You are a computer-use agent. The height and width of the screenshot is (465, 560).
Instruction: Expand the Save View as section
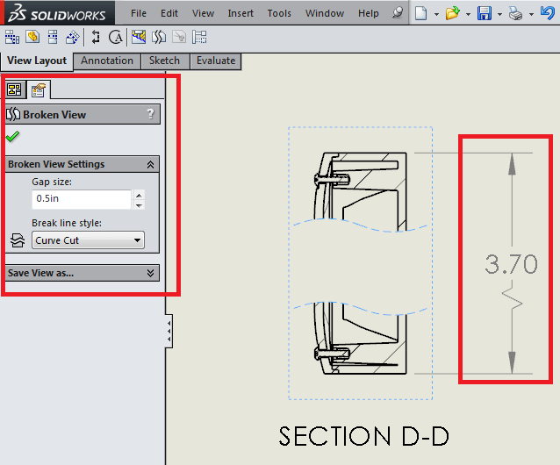click(150, 273)
